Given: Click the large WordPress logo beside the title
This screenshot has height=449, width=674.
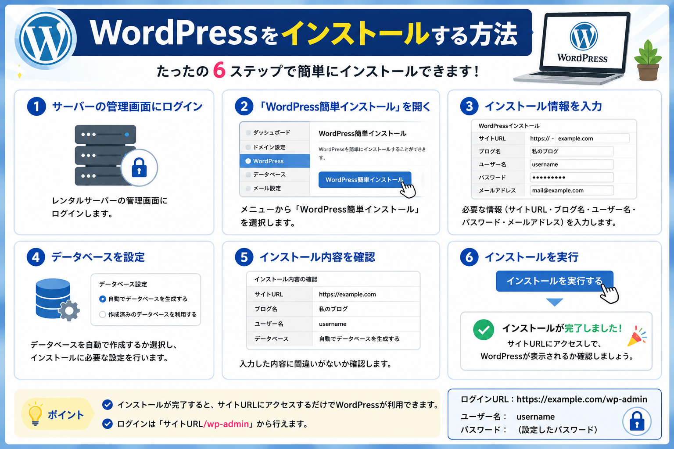Looking at the screenshot, I should pyautogui.click(x=46, y=38).
